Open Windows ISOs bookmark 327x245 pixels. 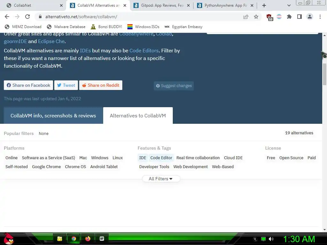143,27
